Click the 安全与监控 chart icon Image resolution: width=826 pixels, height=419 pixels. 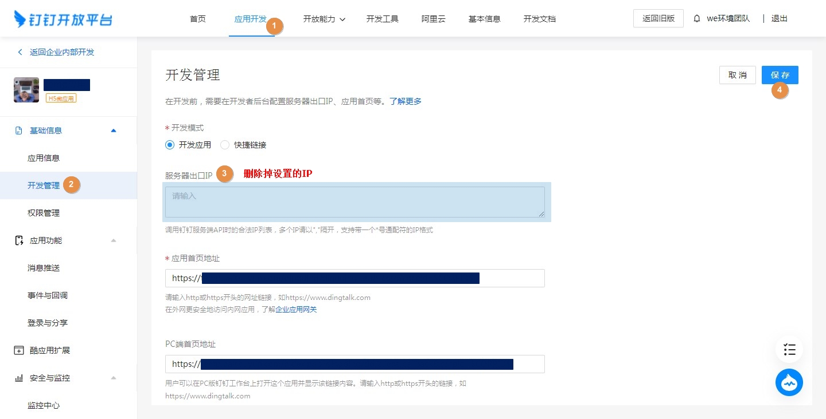pos(19,378)
